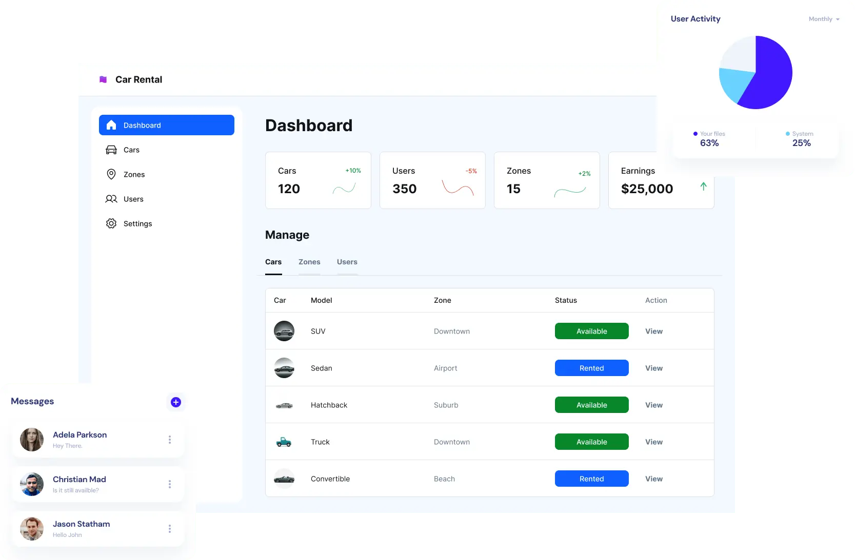This screenshot has height=560, width=855.
Task: View details of the Sedan row
Action: [x=654, y=368]
